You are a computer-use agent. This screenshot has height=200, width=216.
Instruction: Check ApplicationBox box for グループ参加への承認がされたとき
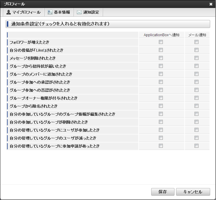tap(161, 82)
